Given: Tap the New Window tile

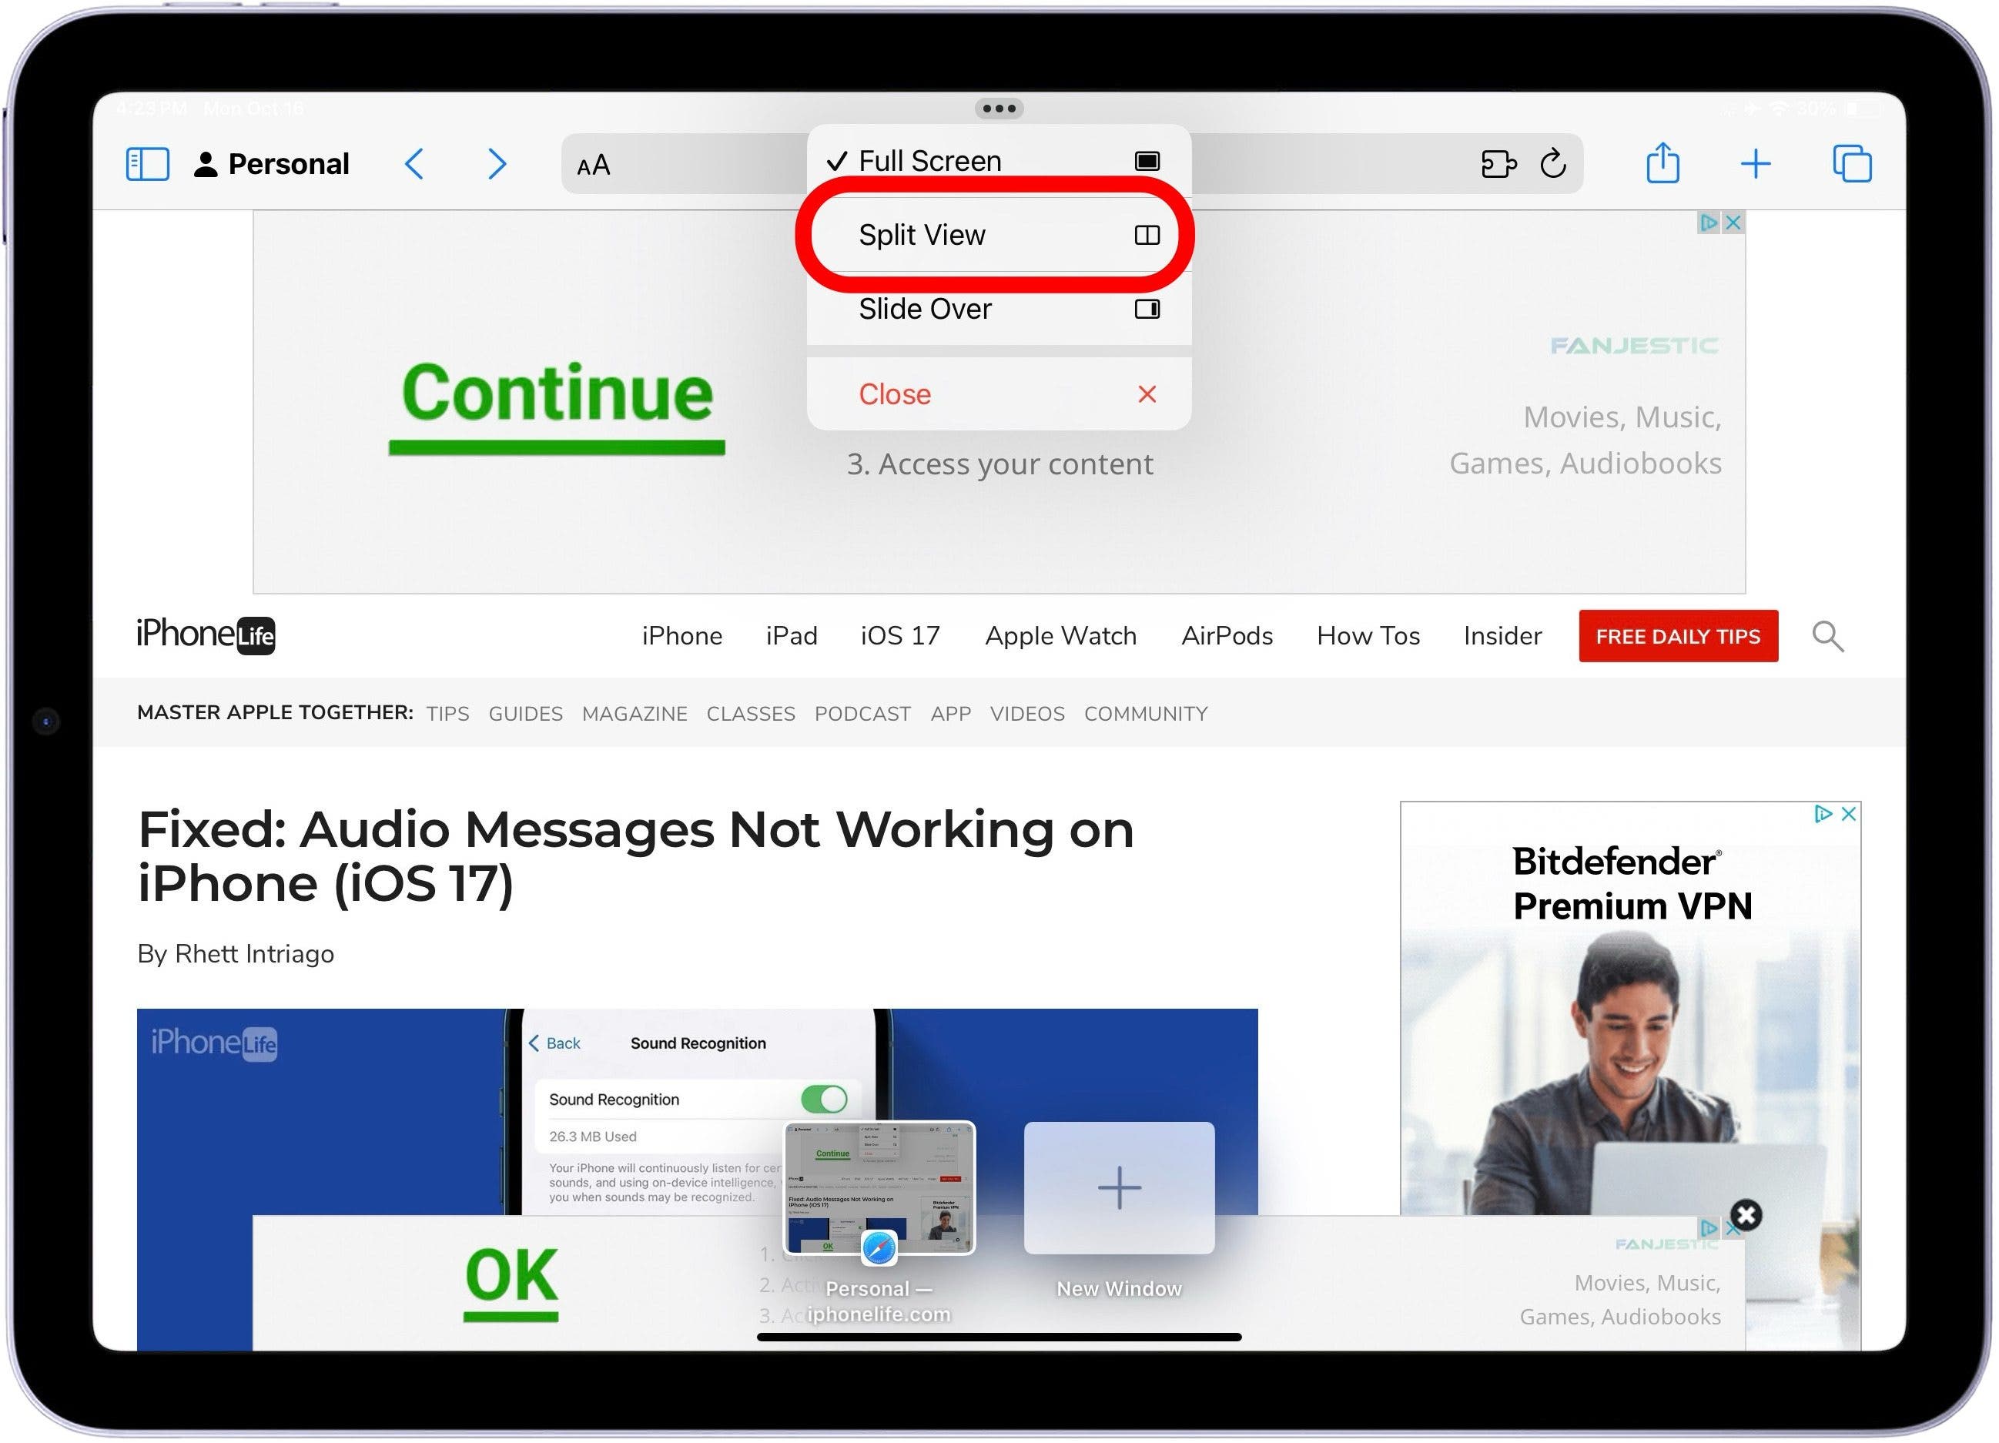Looking at the screenshot, I should pyautogui.click(x=1119, y=1187).
